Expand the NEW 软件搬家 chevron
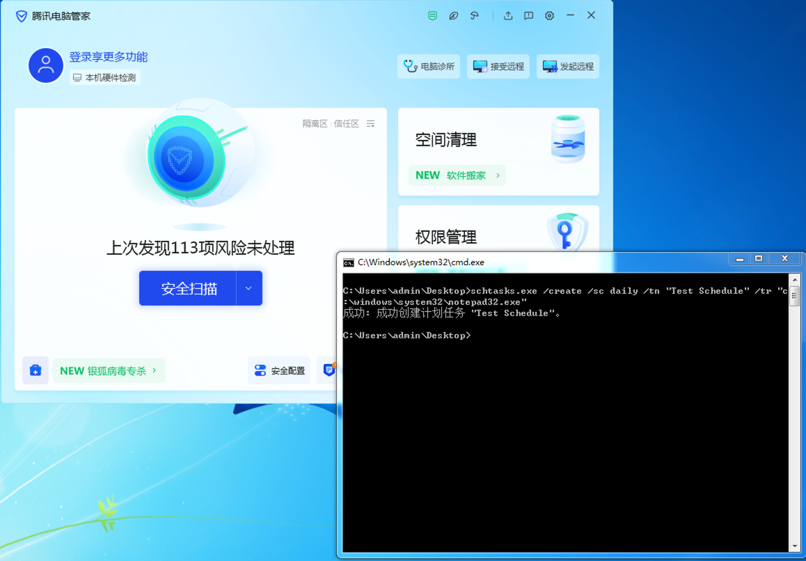This screenshot has width=806, height=561. pyautogui.click(x=498, y=175)
